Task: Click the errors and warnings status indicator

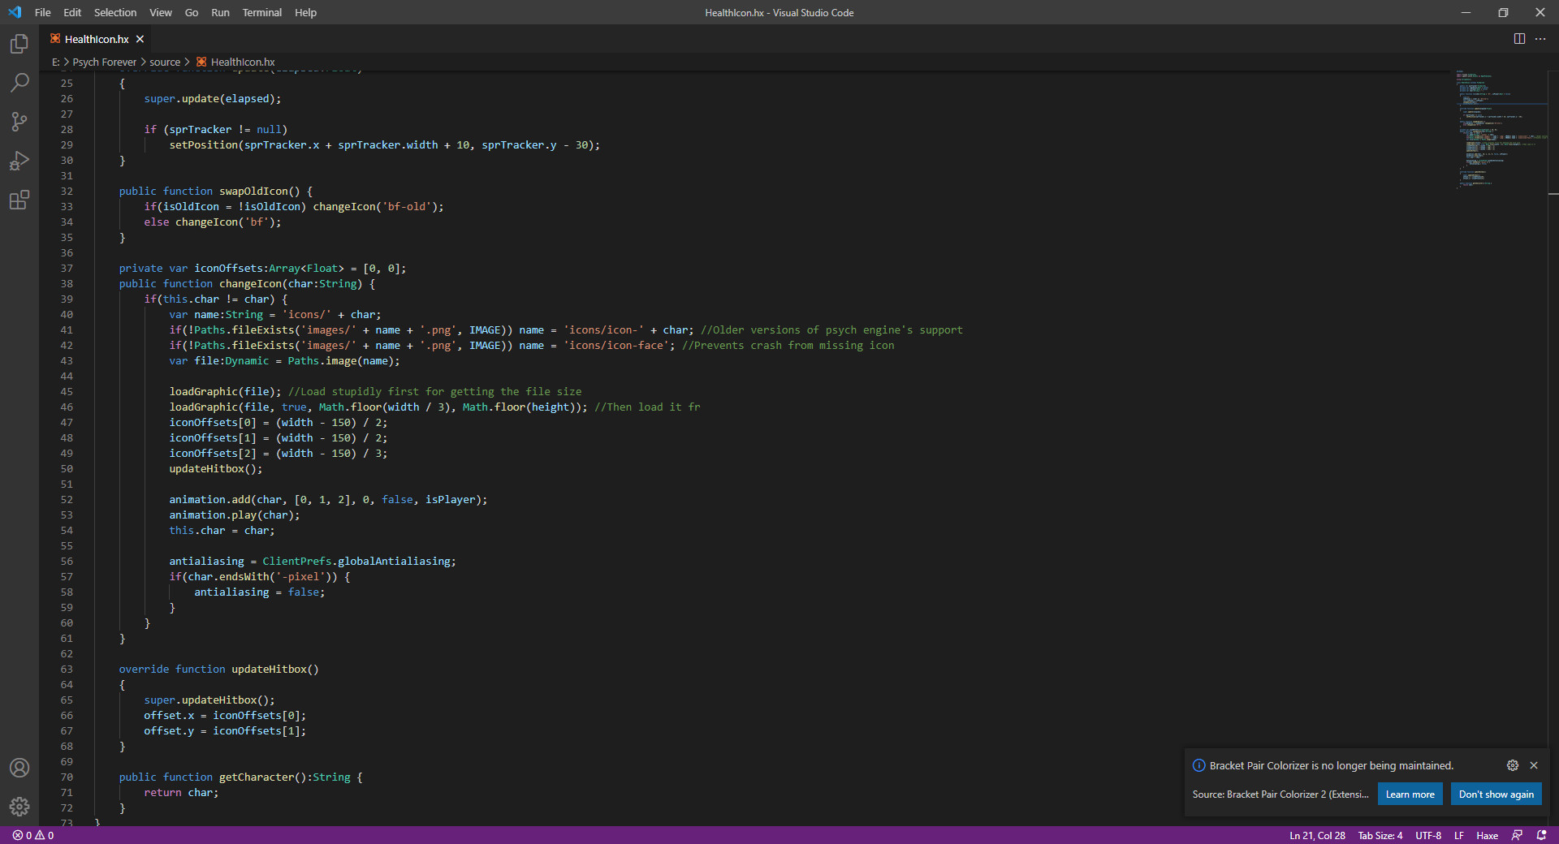Action: click(x=33, y=835)
